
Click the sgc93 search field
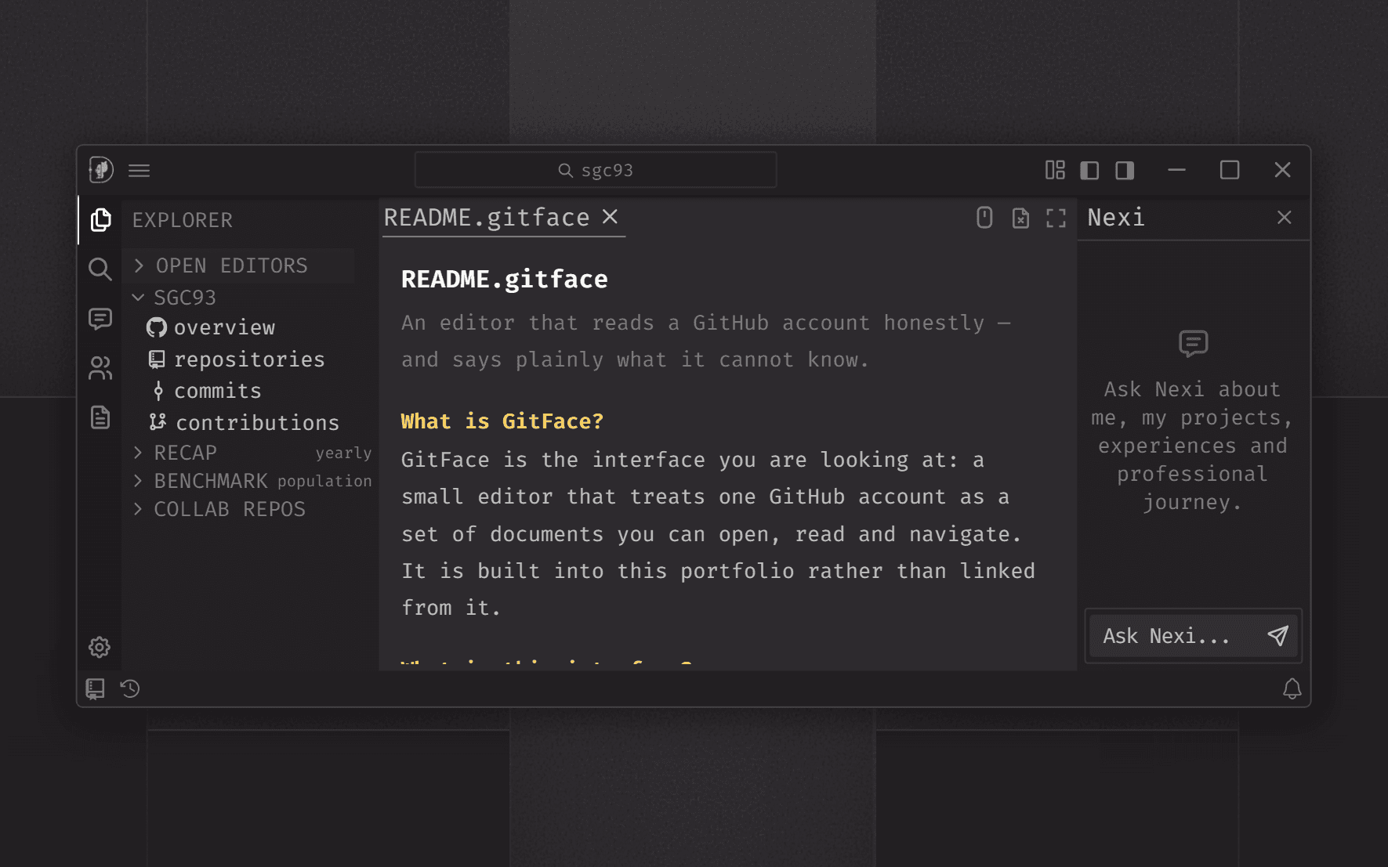tap(596, 170)
